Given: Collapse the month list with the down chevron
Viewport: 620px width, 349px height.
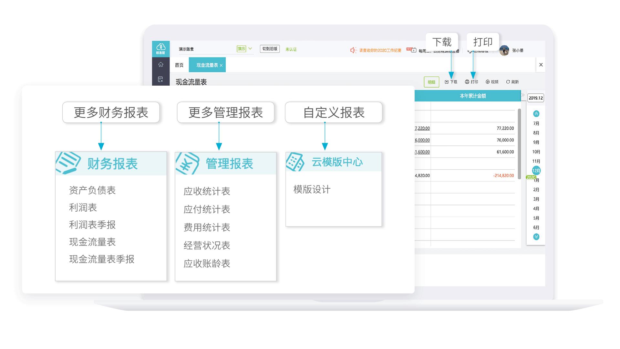Looking at the screenshot, I should click(536, 237).
